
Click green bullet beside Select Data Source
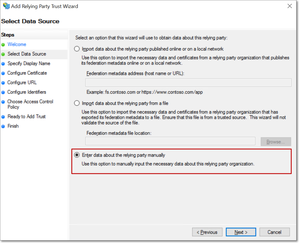coord(3,54)
